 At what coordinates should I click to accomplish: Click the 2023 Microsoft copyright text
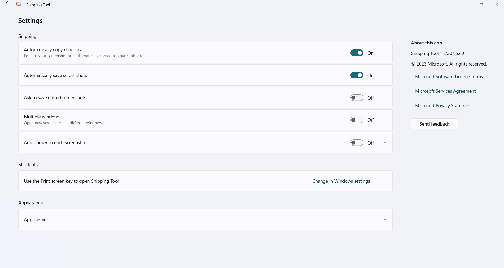point(449,64)
